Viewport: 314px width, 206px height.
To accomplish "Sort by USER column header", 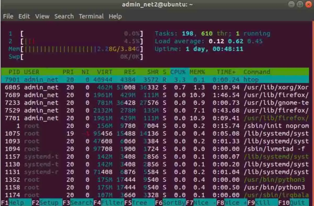I will click(x=31, y=72).
